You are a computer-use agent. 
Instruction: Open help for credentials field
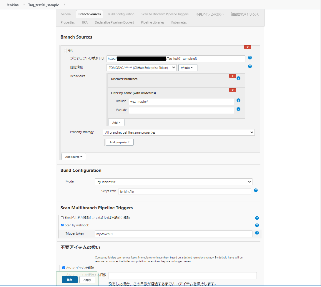pos(250,66)
